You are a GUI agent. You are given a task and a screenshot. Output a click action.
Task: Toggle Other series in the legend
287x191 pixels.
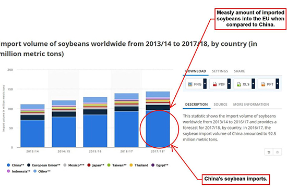pos(42,171)
